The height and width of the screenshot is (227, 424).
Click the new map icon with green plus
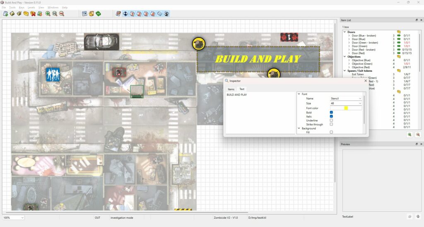(x=5, y=14)
